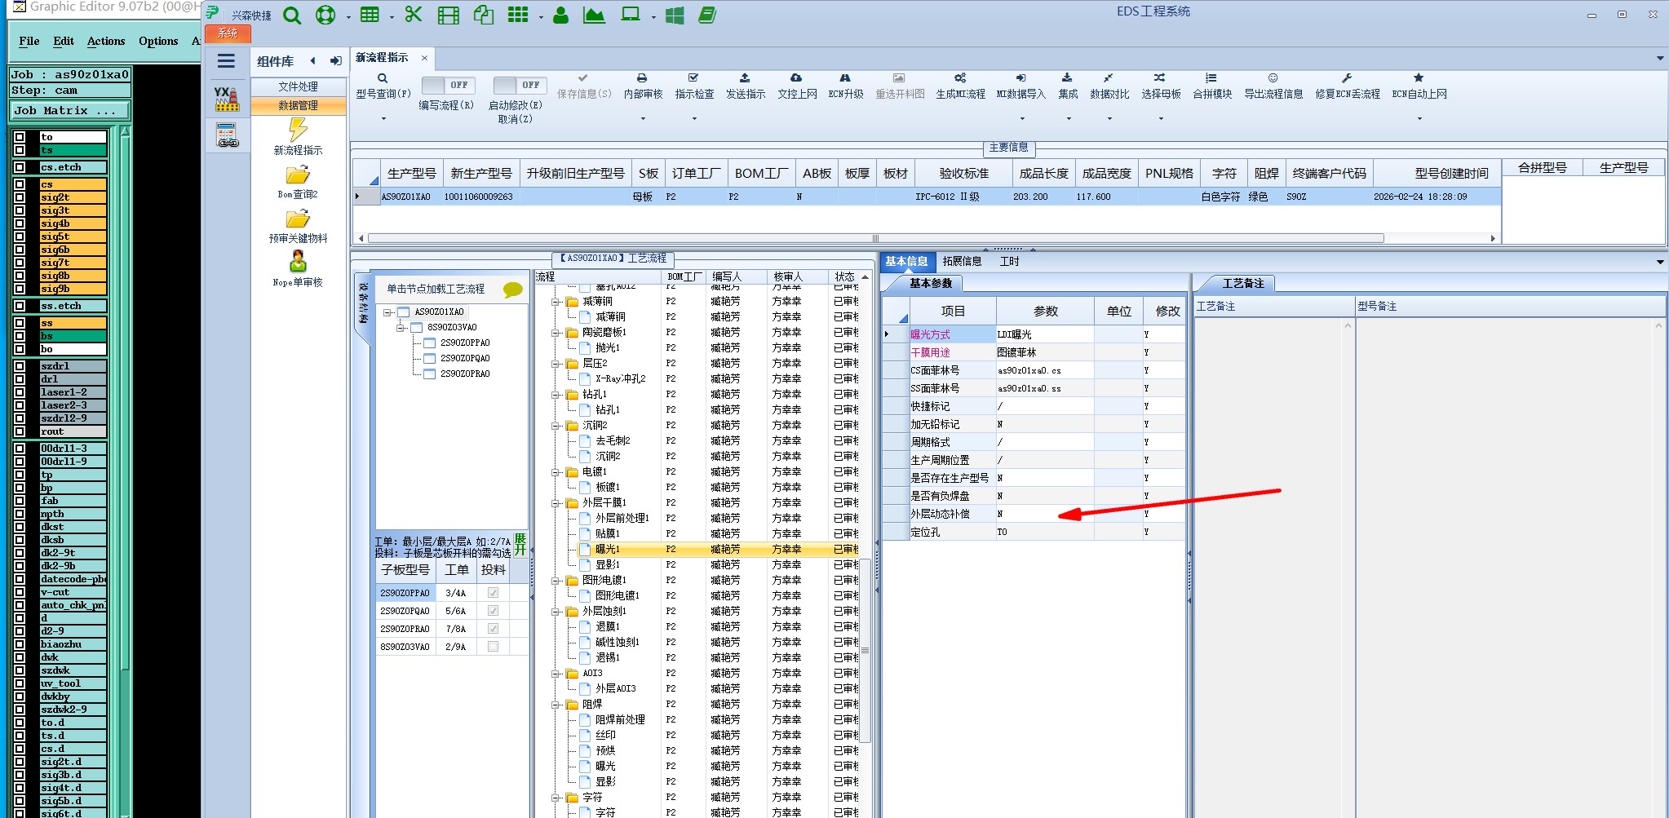Open the hamburger menu icon in sidebar
1669x818 pixels.
click(227, 60)
